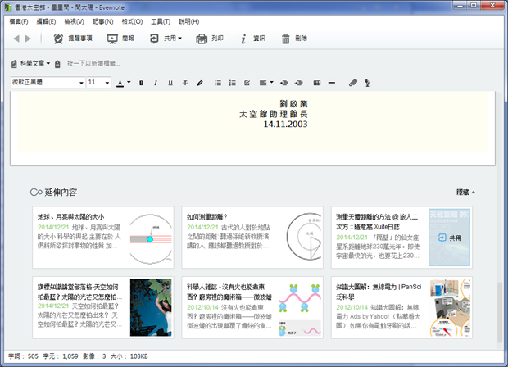Open the font size dropdown showing 11
Screen dimensions: 508x367
(99, 83)
